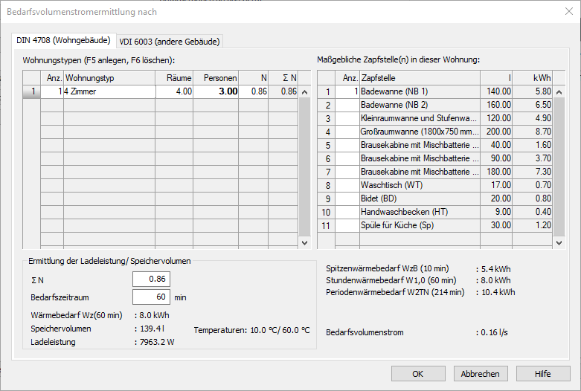
Task: Click Anz. cell of Badewanne (NB 1)
Action: (x=347, y=91)
